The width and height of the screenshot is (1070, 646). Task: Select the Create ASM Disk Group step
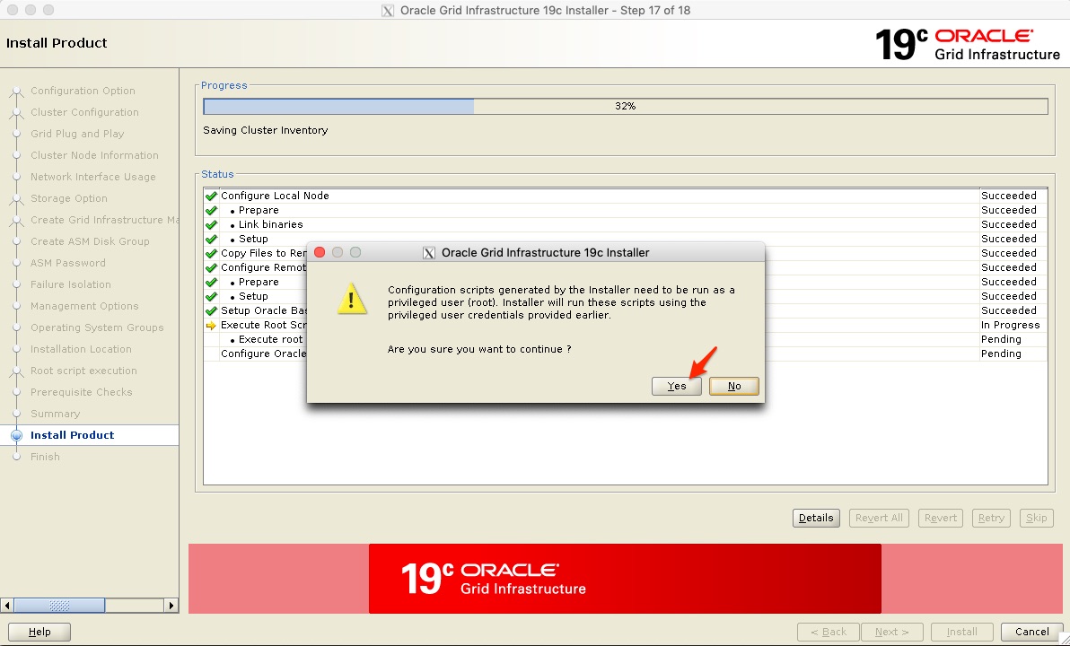pyautogui.click(x=90, y=241)
